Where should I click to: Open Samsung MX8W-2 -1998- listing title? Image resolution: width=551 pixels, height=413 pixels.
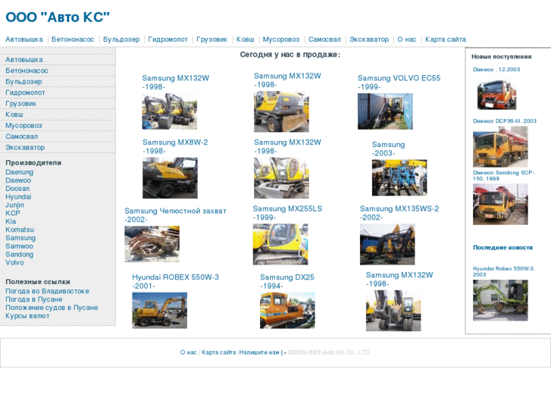click(175, 147)
